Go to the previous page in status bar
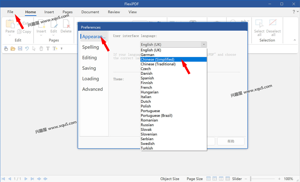 (x=10, y=179)
